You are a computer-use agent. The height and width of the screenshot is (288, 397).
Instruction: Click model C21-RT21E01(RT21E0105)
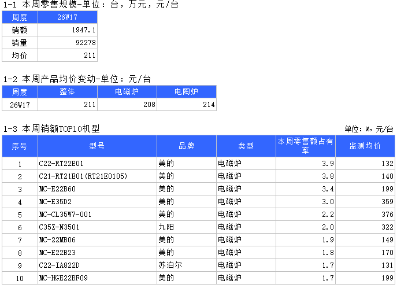[x=83, y=176]
